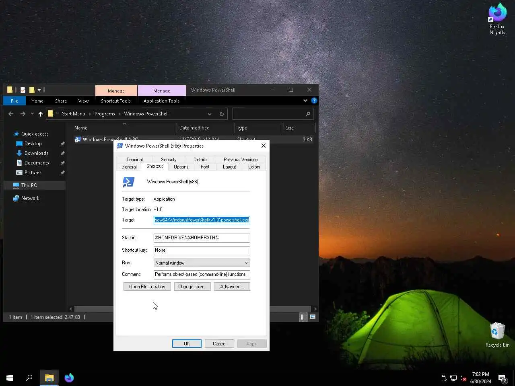Click the network tray icon

(x=453, y=378)
